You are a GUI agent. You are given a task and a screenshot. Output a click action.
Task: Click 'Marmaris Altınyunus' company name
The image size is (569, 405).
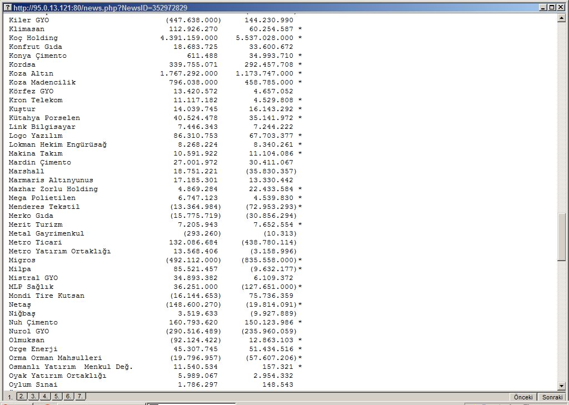[x=51, y=181]
